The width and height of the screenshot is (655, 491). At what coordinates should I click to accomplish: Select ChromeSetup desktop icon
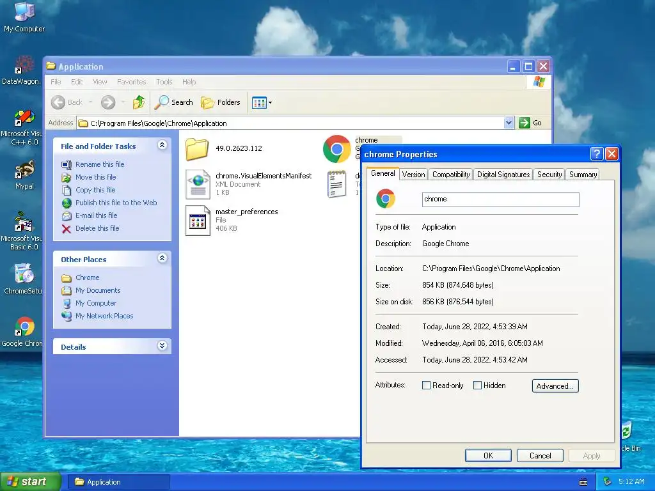[x=22, y=279]
